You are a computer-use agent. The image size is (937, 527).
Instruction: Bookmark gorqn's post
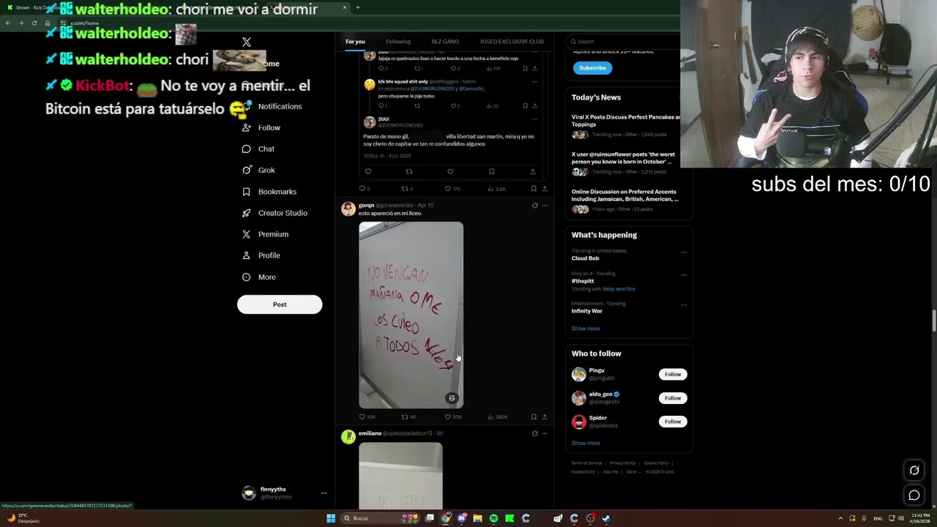534,417
